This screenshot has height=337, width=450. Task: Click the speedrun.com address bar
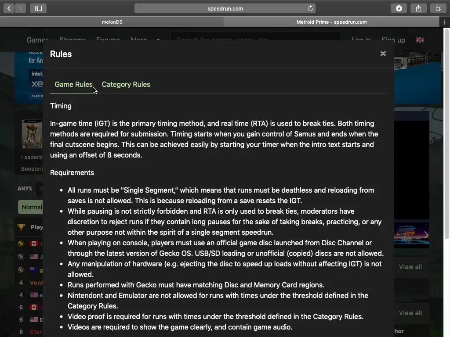[x=225, y=8]
